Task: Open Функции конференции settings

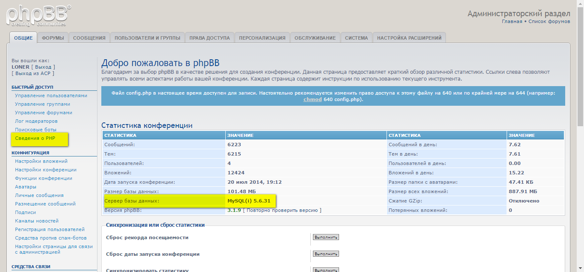Action: tap(44, 178)
